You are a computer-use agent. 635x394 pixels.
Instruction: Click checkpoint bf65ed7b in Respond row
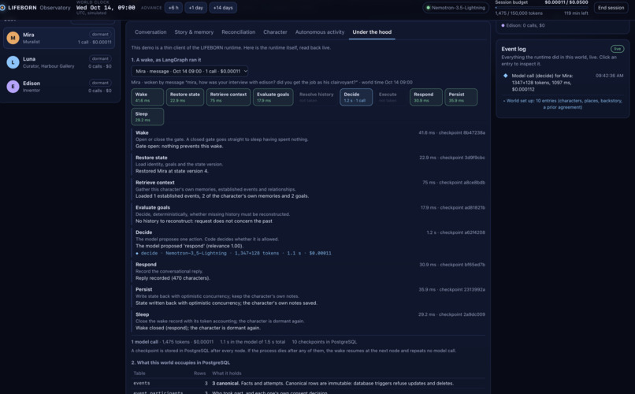462,265
